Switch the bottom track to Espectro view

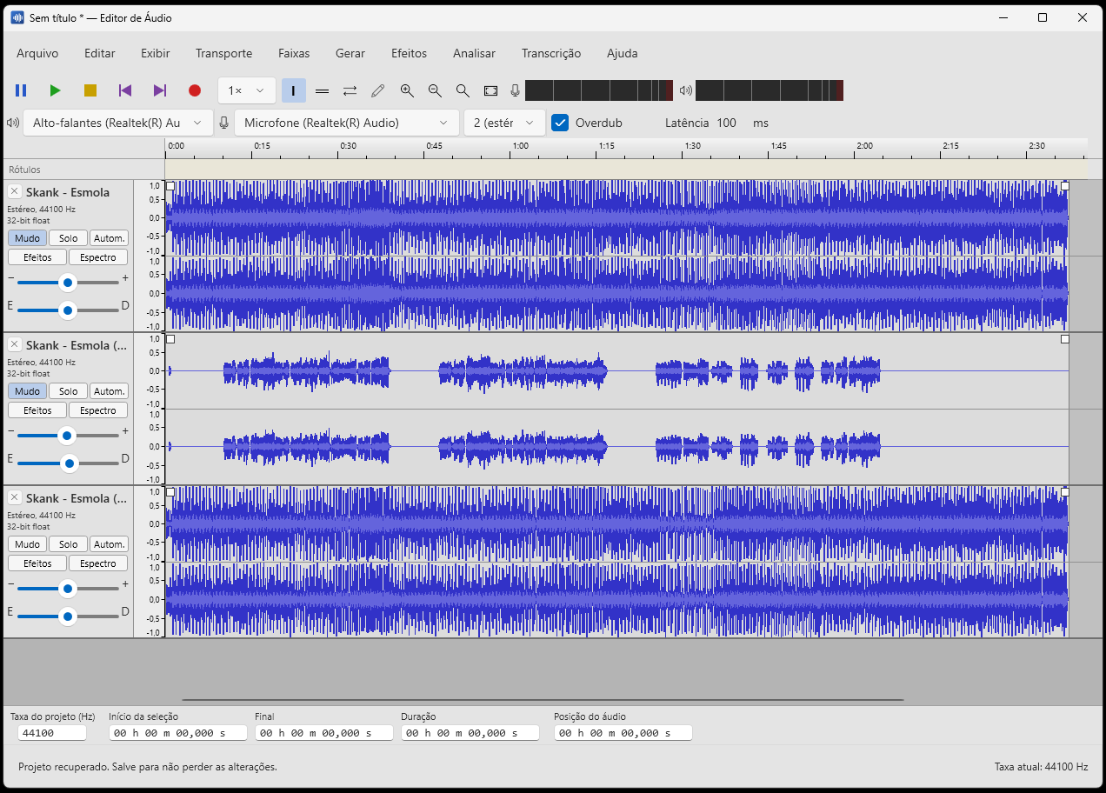click(x=98, y=563)
